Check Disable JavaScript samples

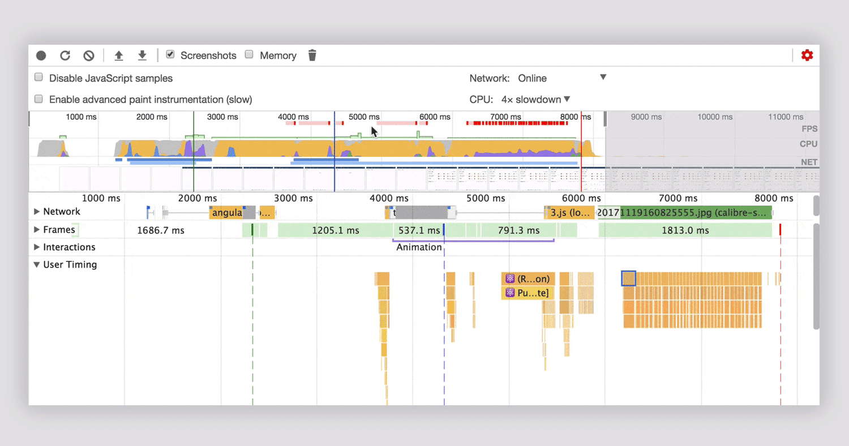(39, 78)
